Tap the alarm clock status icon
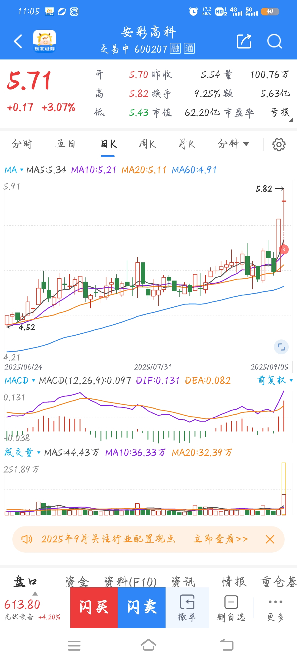The height and width of the screenshot is (663, 297). (193, 11)
